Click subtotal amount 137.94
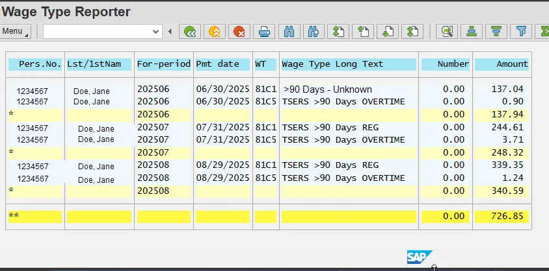This screenshot has height=271, width=549. point(507,114)
